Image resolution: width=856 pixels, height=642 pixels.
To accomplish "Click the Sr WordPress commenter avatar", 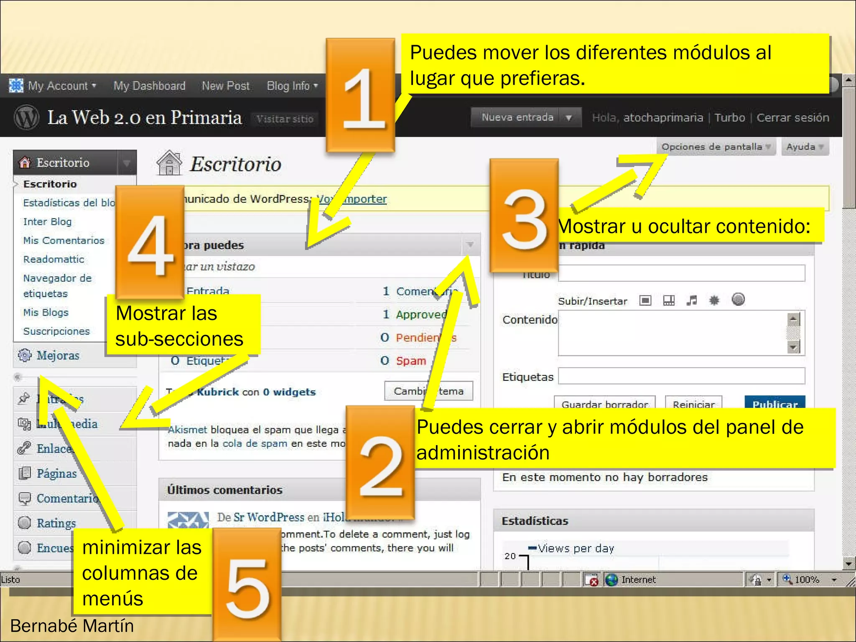I will tap(188, 521).
